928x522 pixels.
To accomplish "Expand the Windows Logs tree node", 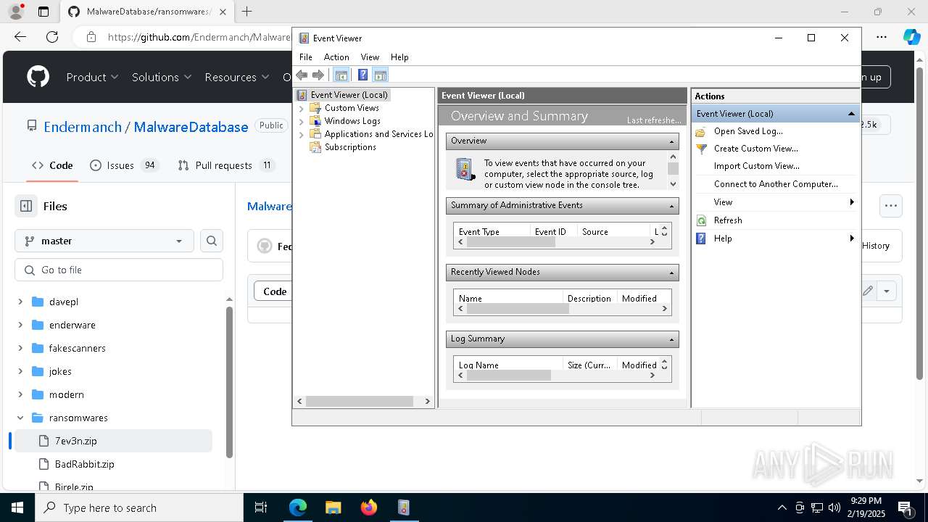I will click(x=302, y=121).
